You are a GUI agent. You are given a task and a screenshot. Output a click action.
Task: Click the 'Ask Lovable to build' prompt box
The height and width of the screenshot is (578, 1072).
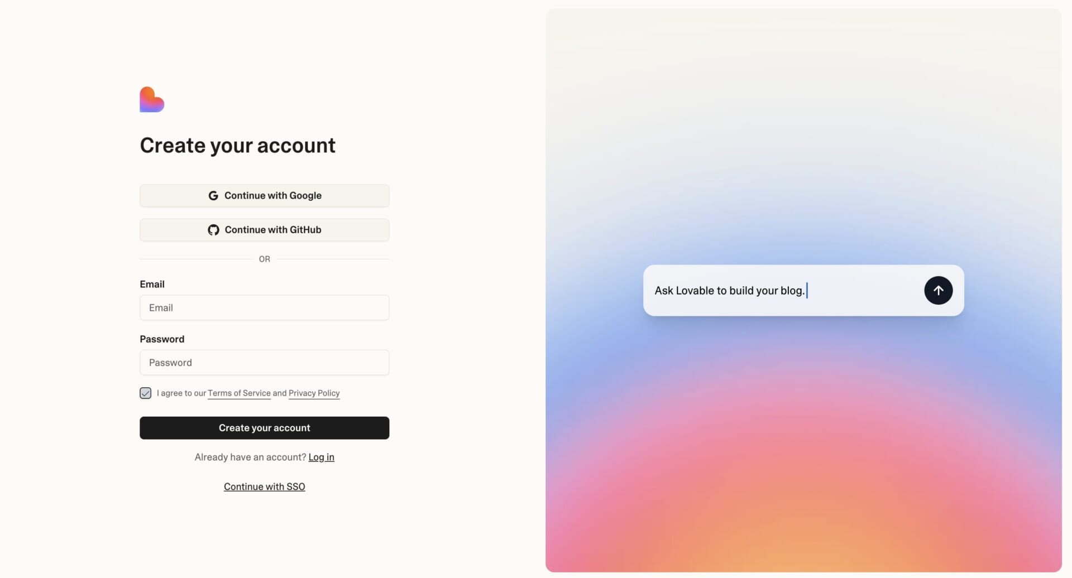pos(803,290)
